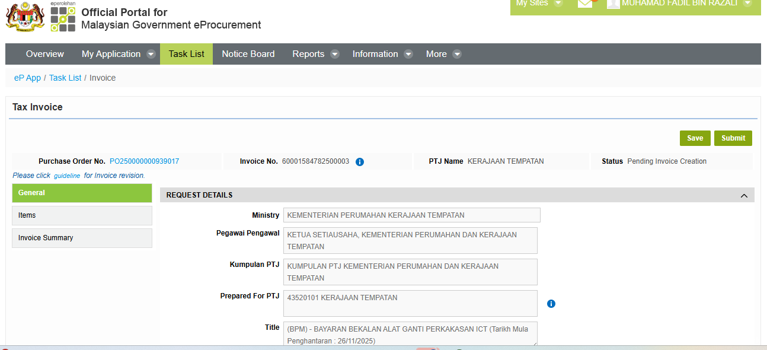The width and height of the screenshot is (767, 350).
Task: Collapse the Request Details section
Action: pyautogui.click(x=744, y=196)
